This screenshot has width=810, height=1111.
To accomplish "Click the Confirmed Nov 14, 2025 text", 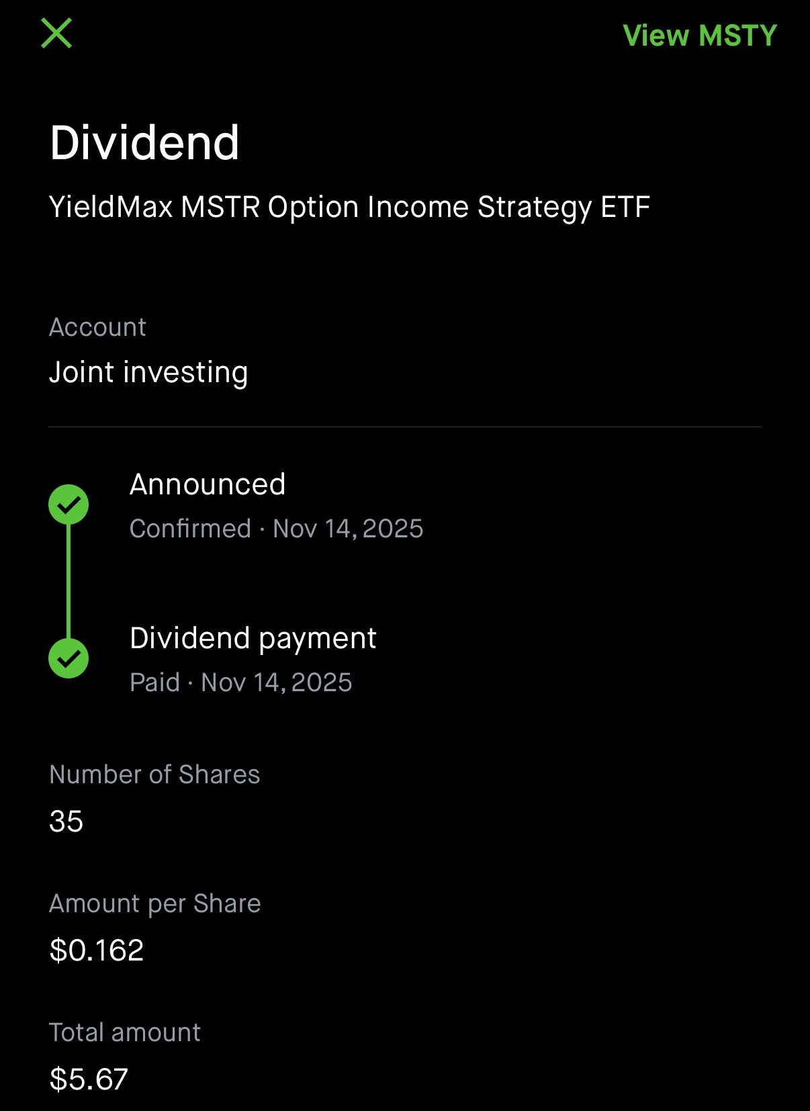I will [x=276, y=529].
